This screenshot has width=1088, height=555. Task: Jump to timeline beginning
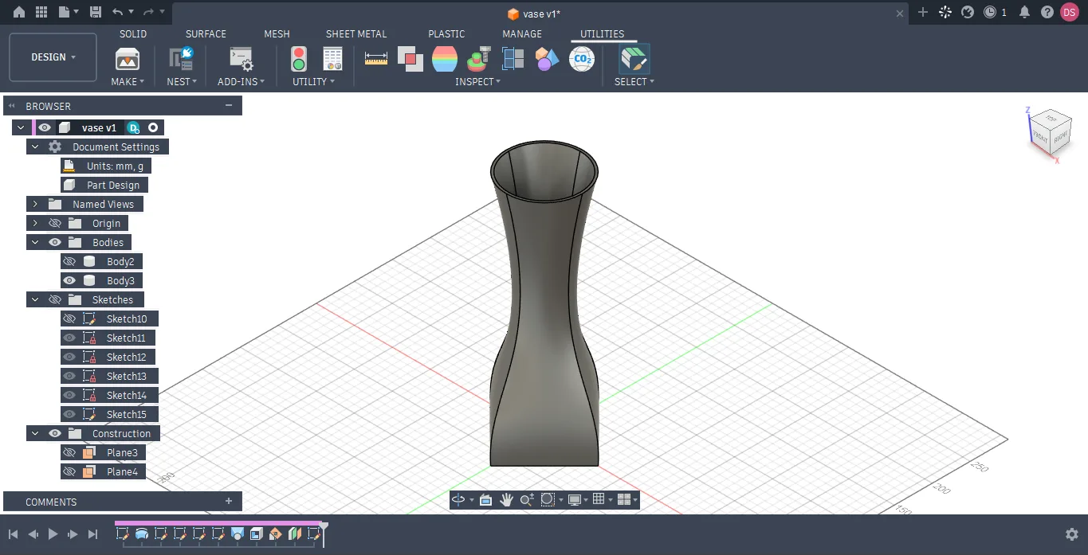point(13,534)
